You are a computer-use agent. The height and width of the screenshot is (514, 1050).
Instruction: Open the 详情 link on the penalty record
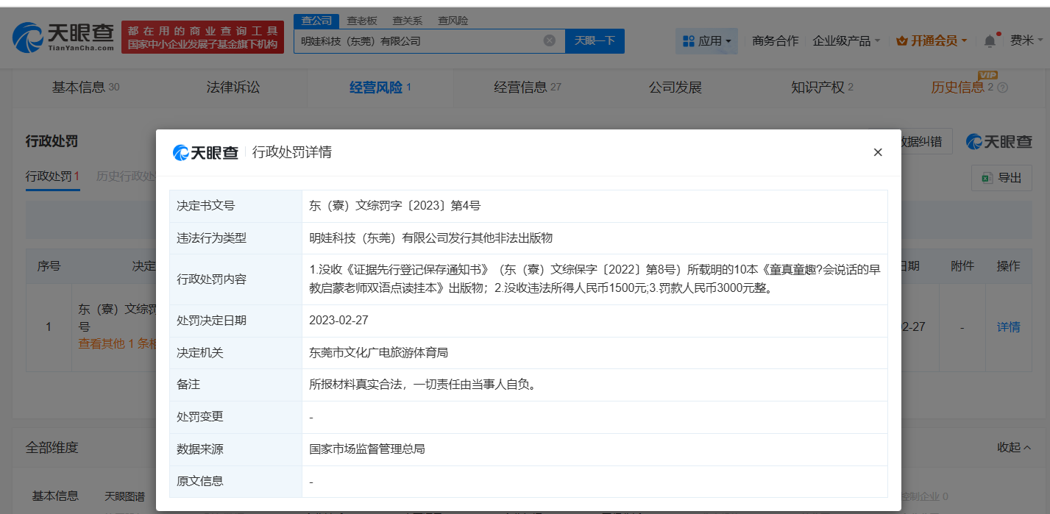(x=1009, y=326)
